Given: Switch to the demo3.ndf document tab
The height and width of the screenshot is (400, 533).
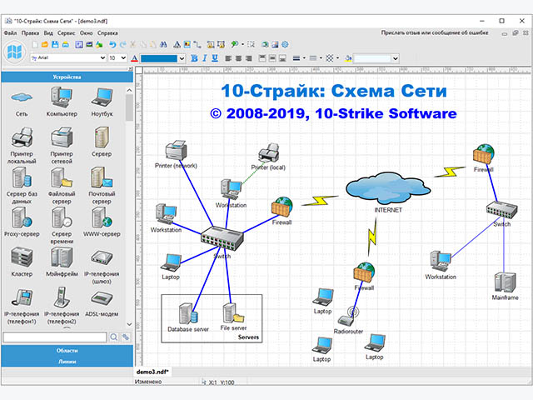Looking at the screenshot, I should pos(153,371).
